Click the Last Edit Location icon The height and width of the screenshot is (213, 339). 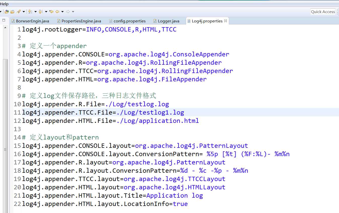51,12
